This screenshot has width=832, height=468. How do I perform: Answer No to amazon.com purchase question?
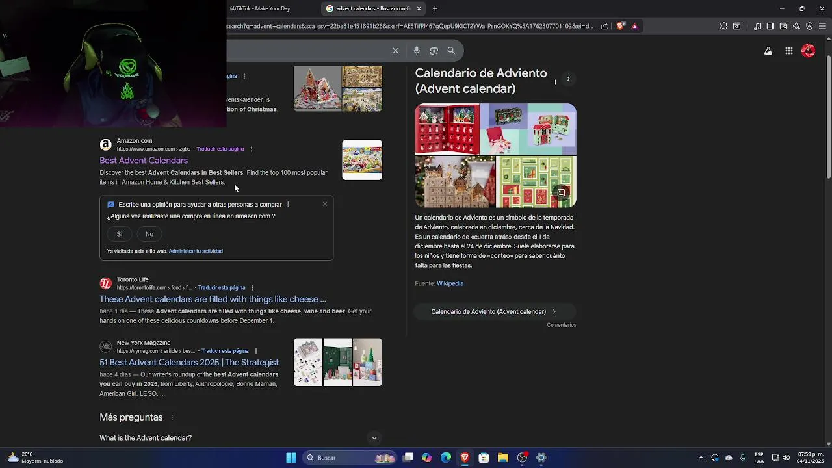[149, 234]
